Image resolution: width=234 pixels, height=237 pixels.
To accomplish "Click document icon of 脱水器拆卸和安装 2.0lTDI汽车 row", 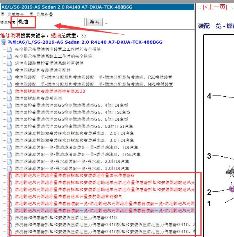I will pyautogui.click(x=9, y=133).
